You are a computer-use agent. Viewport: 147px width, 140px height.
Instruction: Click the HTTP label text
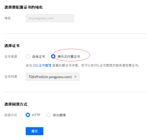click(36, 115)
